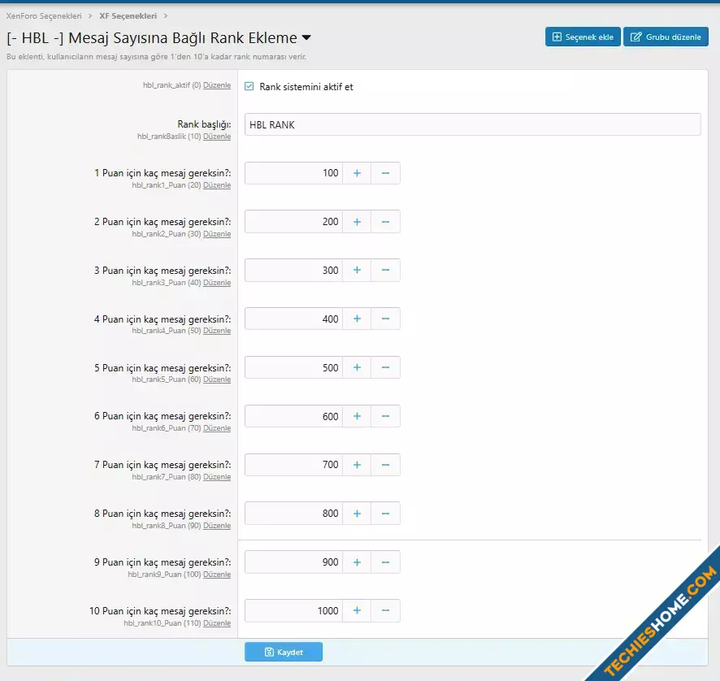Click the 6 Puan number field showing 600
The width and height of the screenshot is (720, 681).
click(x=294, y=416)
